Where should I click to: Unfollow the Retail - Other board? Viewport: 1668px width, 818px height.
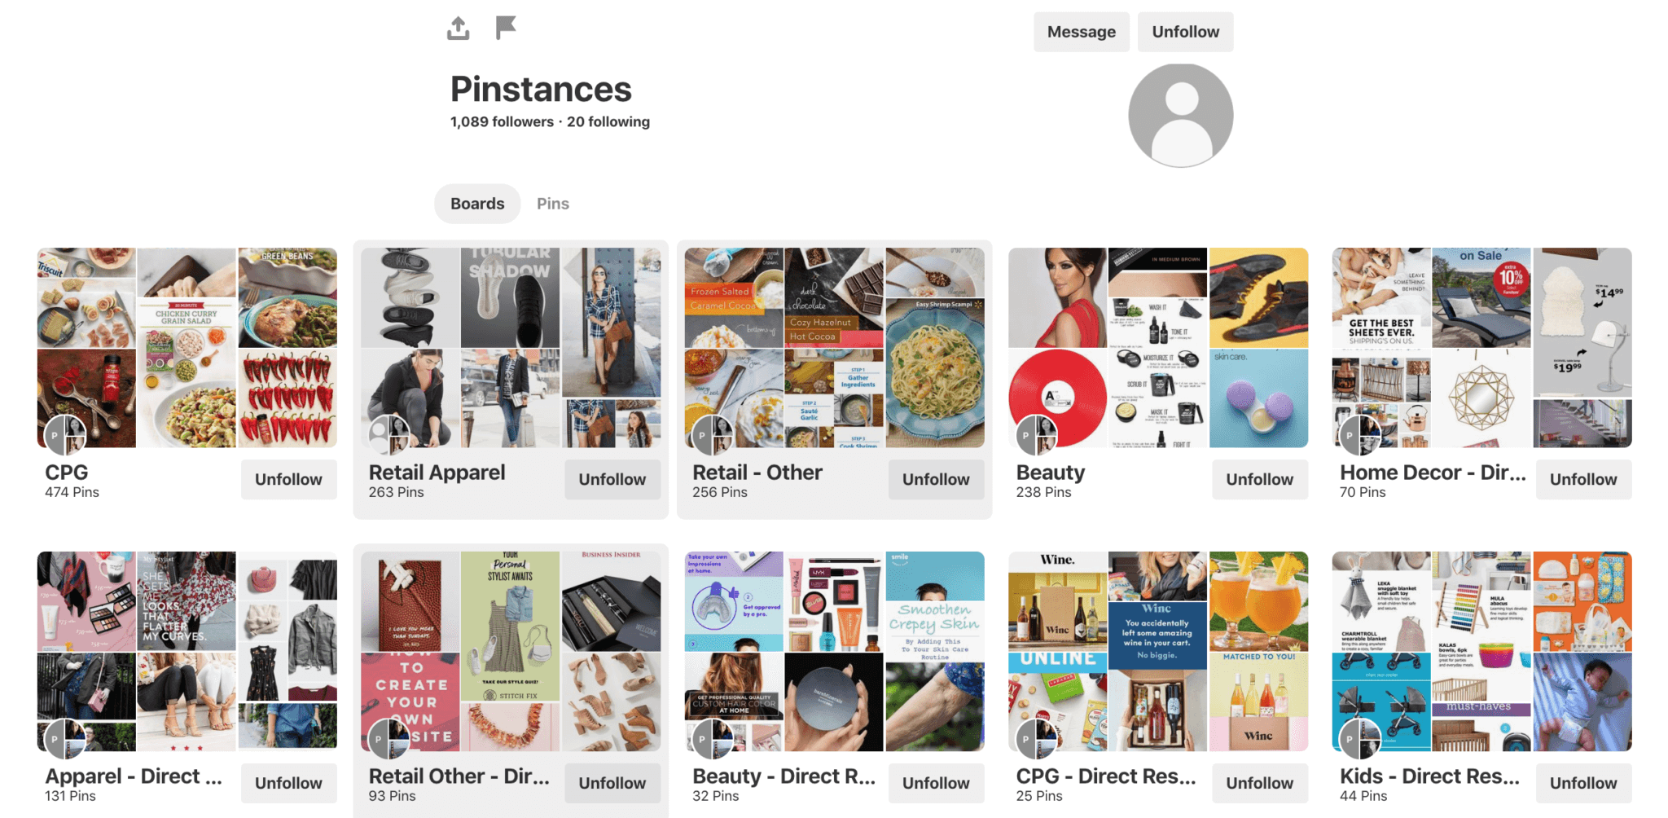[936, 479]
